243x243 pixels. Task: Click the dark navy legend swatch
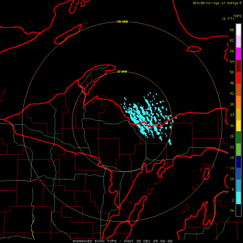238,162
